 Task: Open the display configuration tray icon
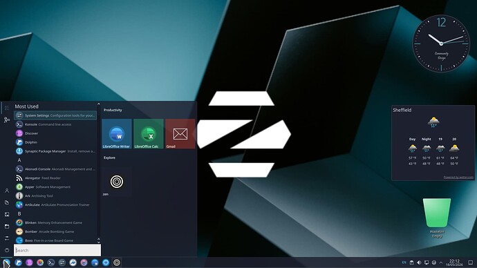point(427,262)
